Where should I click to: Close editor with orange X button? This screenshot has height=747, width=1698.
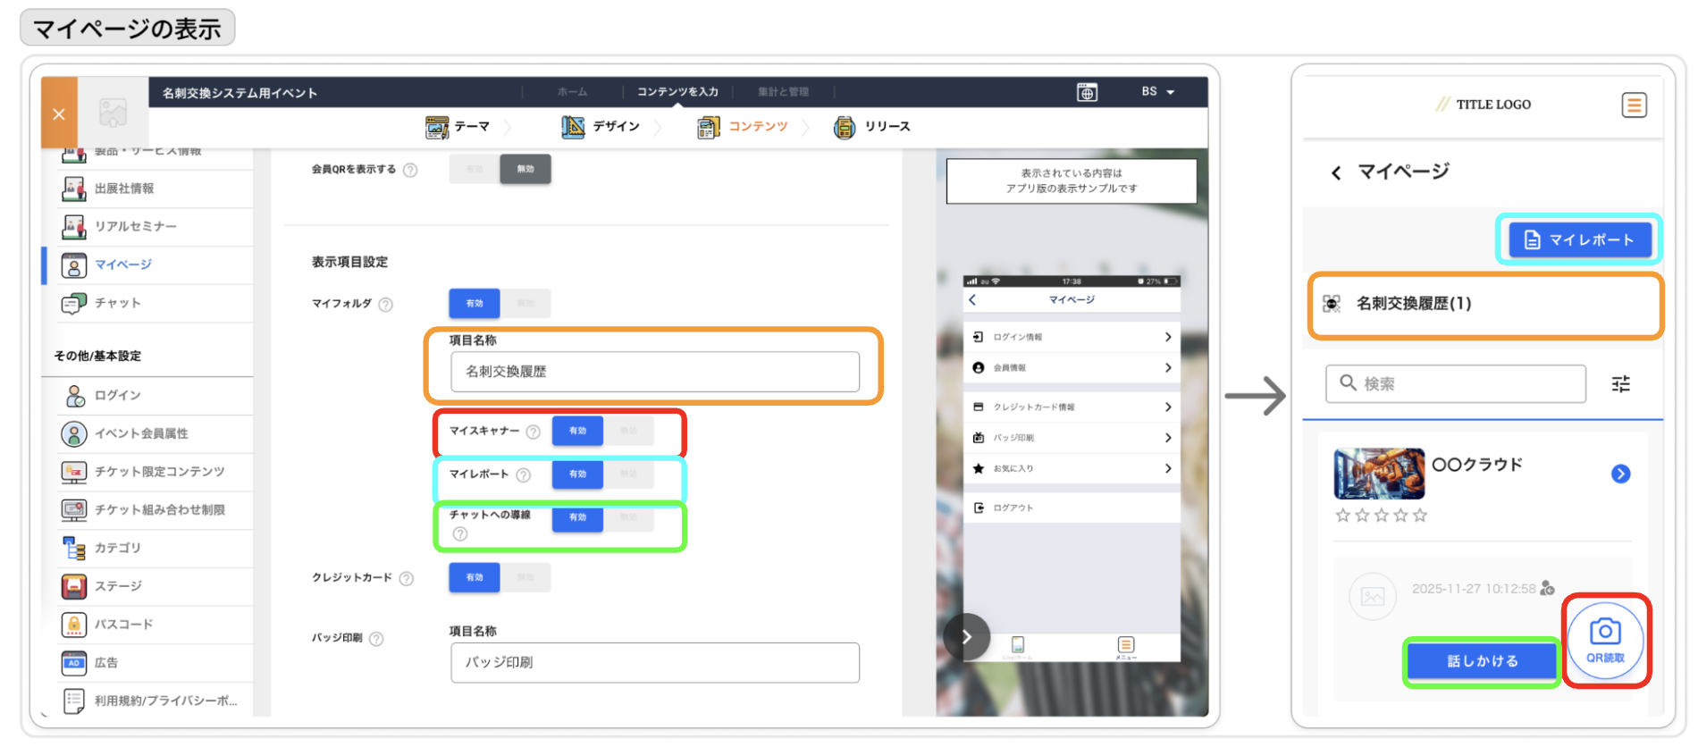59,113
